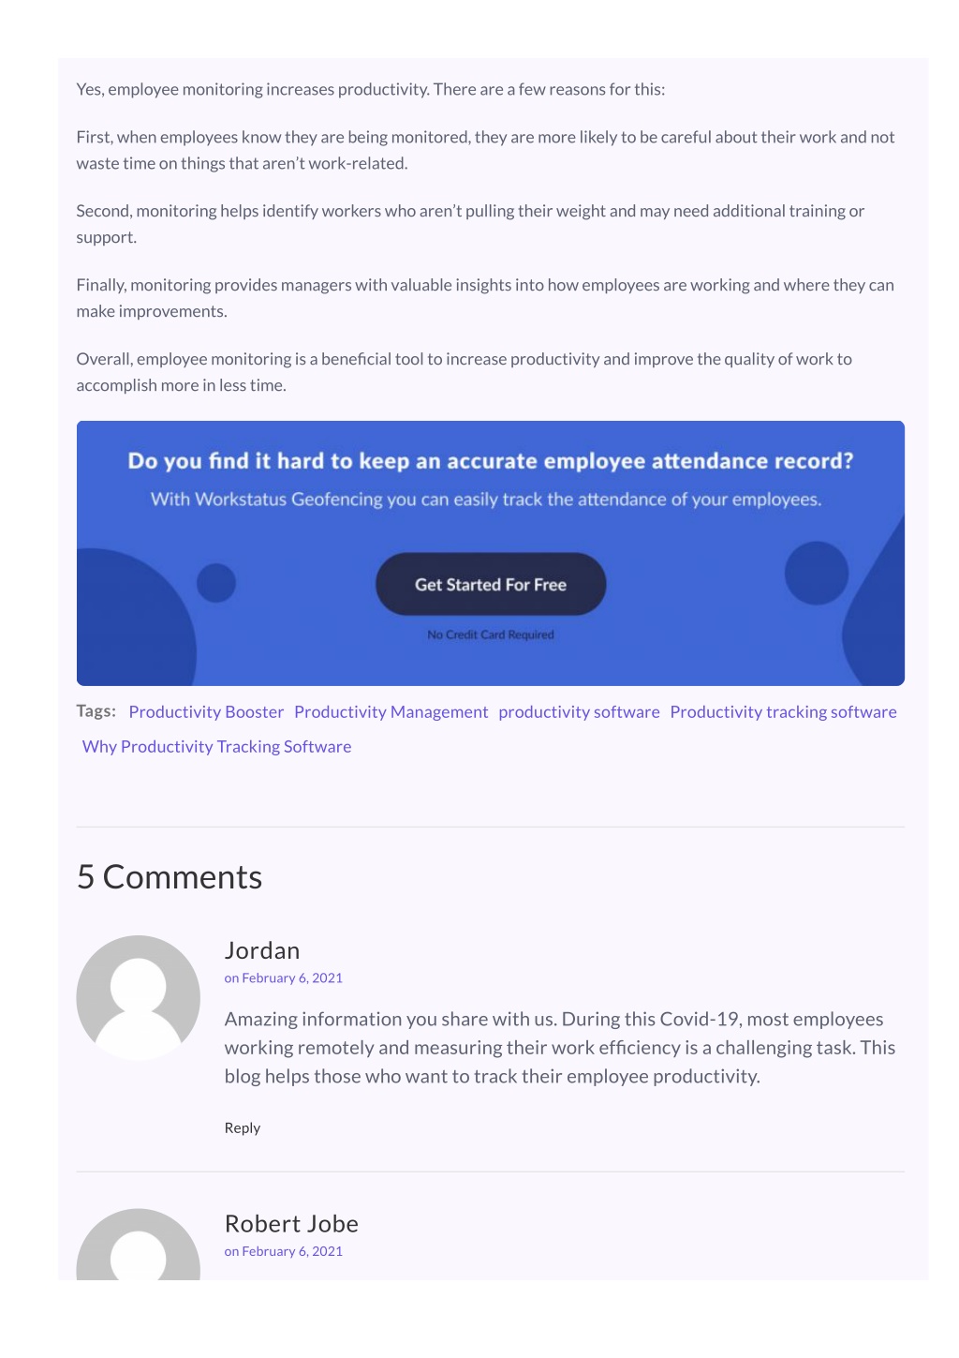Click the Robert Jobe commenter name

(x=291, y=1224)
